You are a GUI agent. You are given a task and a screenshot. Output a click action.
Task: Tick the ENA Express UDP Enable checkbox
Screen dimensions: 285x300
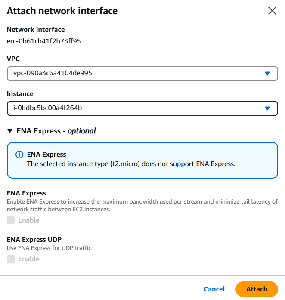[11, 259]
